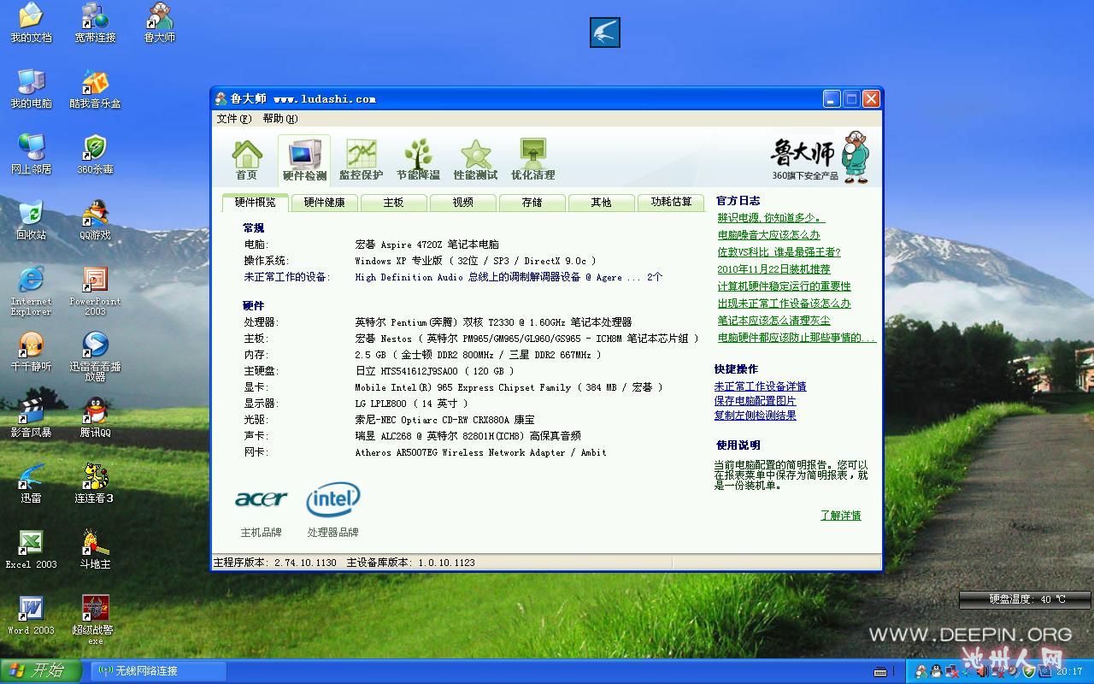Open the 监控保护 monitoring icon
This screenshot has width=1094, height=684.
(x=361, y=160)
